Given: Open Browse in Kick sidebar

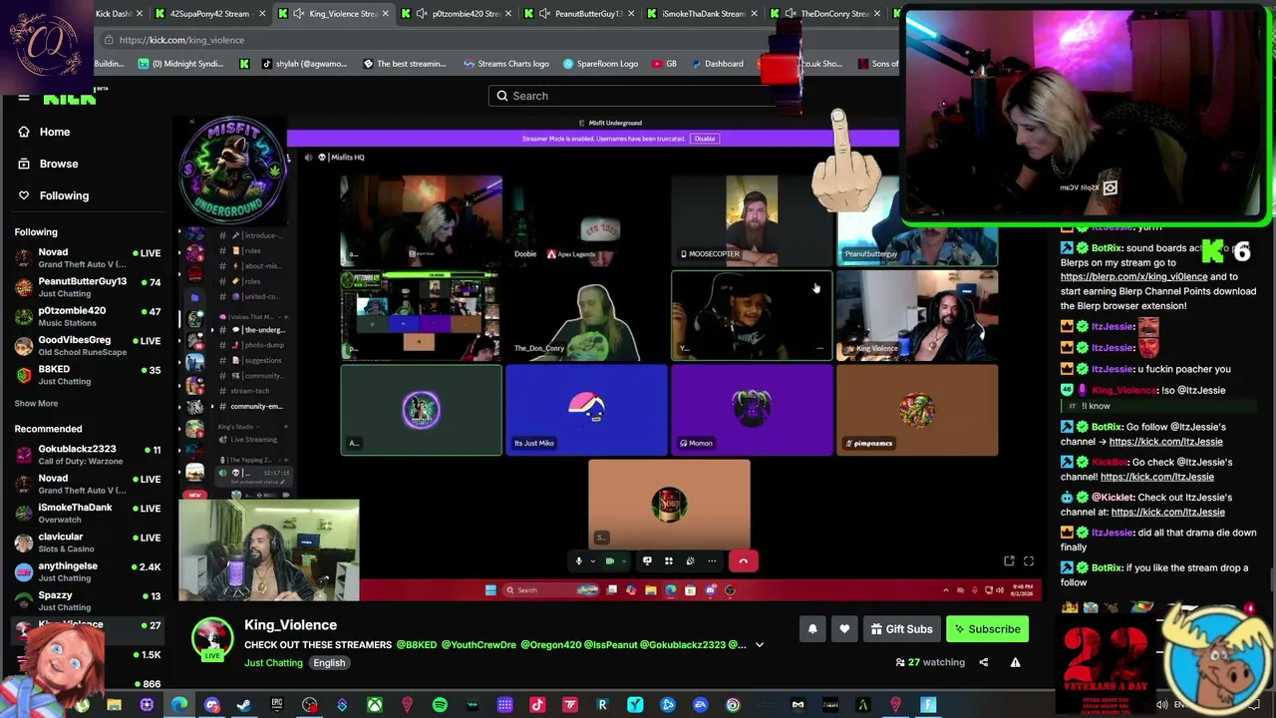Looking at the screenshot, I should click(59, 164).
